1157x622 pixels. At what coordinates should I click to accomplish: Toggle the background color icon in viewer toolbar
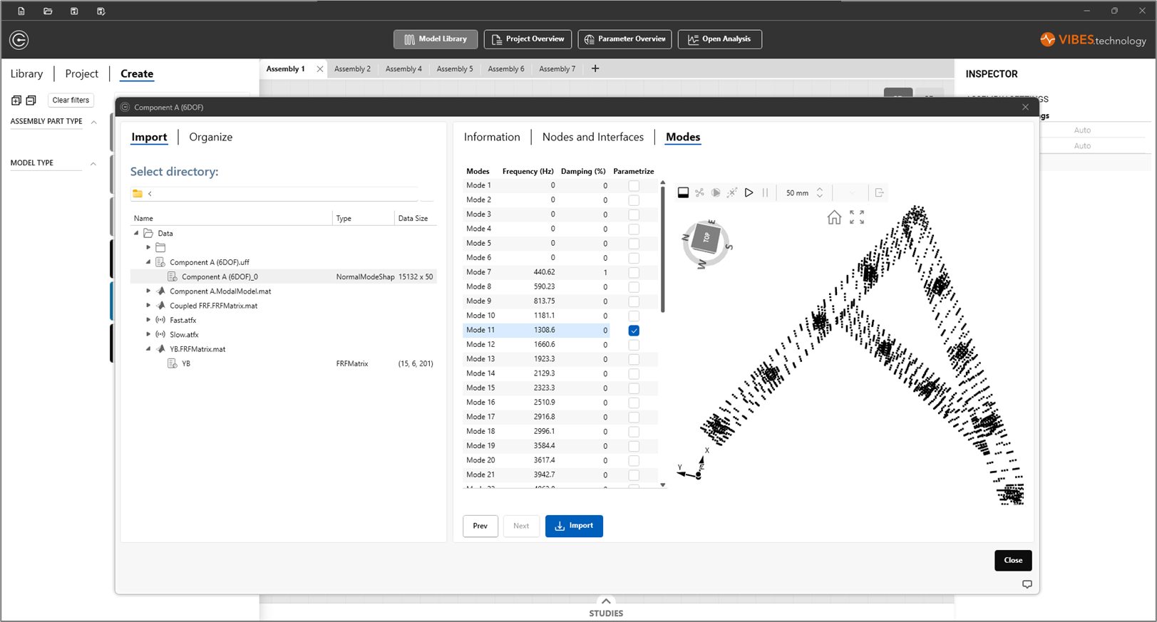(683, 192)
